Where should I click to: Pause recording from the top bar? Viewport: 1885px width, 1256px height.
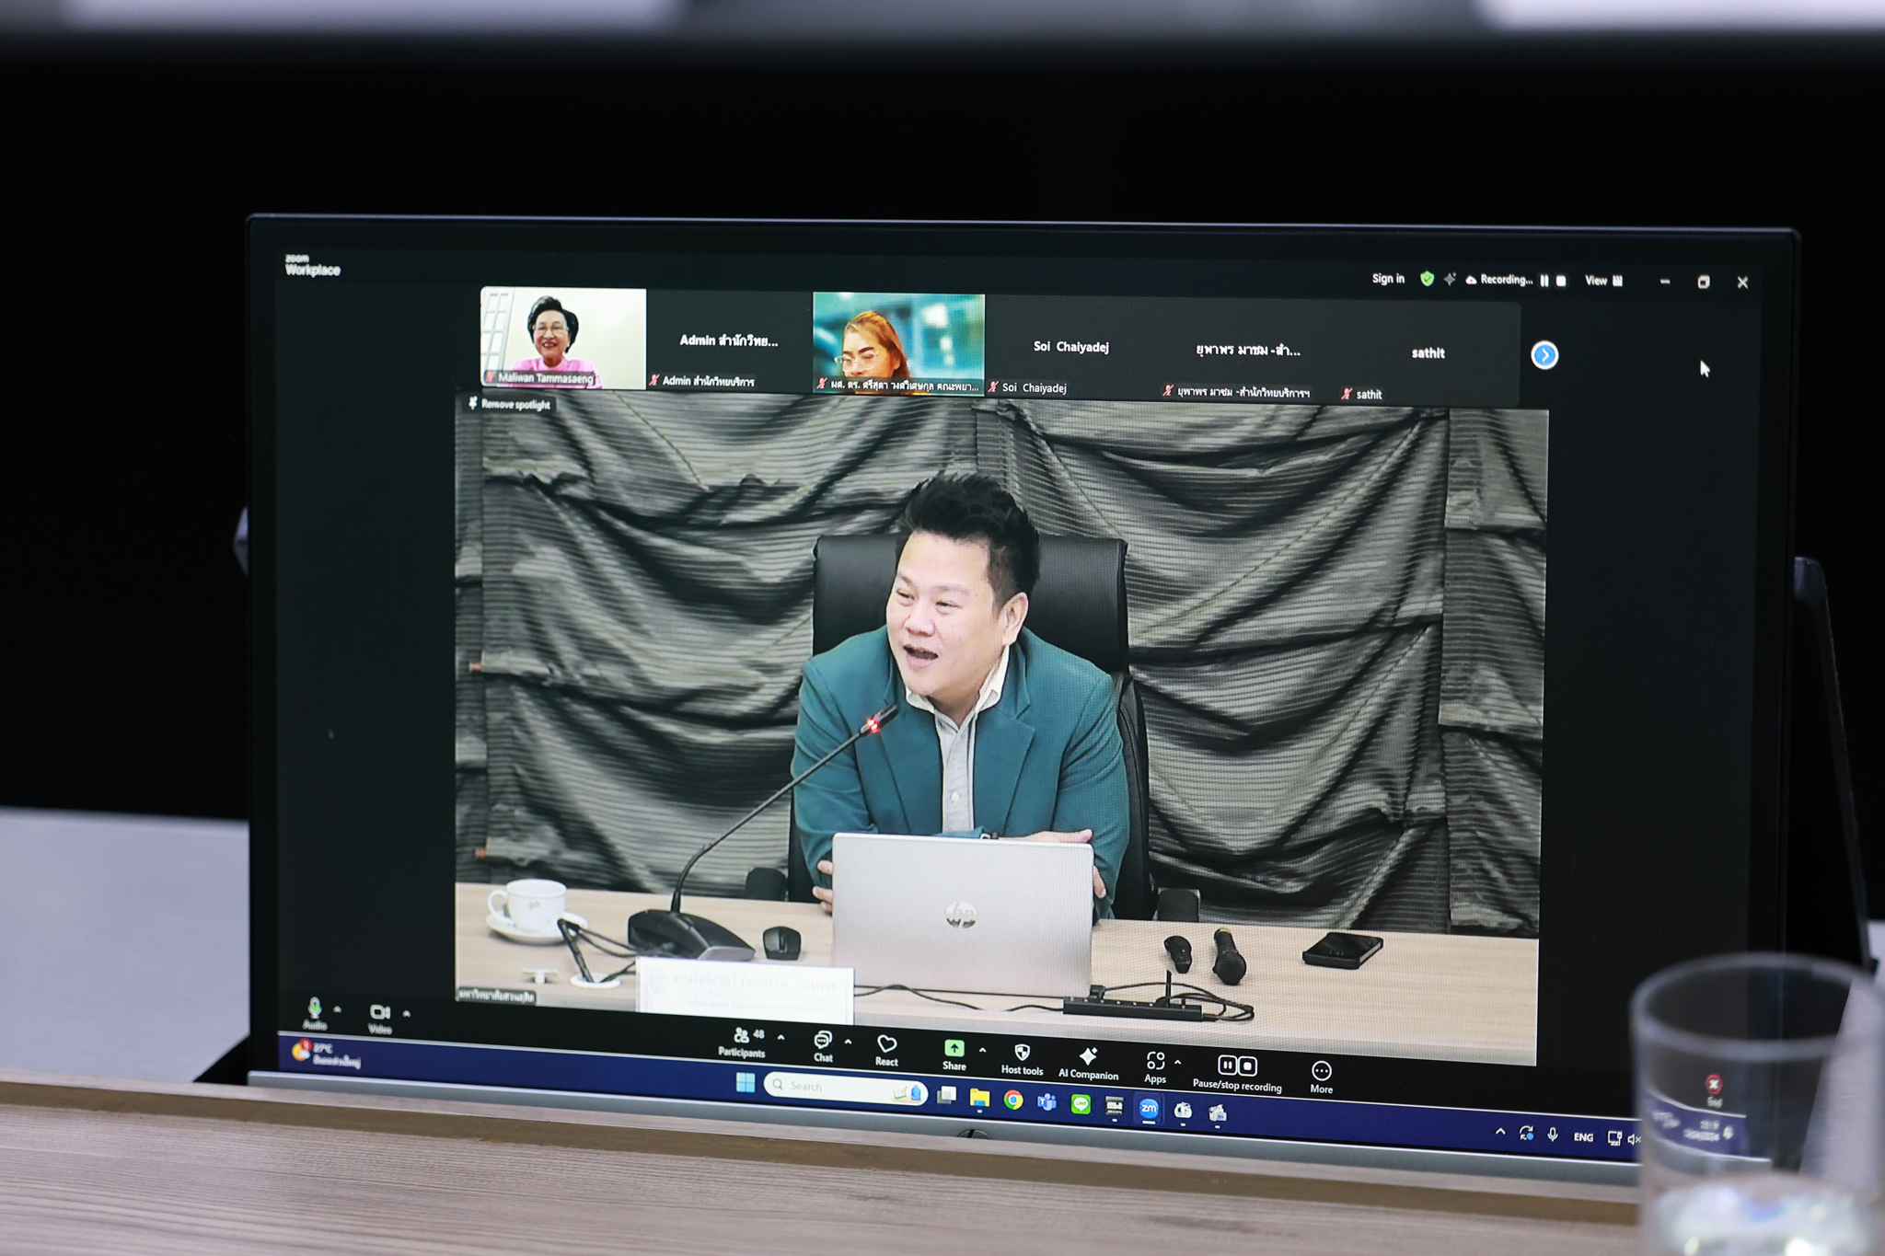point(1544,281)
